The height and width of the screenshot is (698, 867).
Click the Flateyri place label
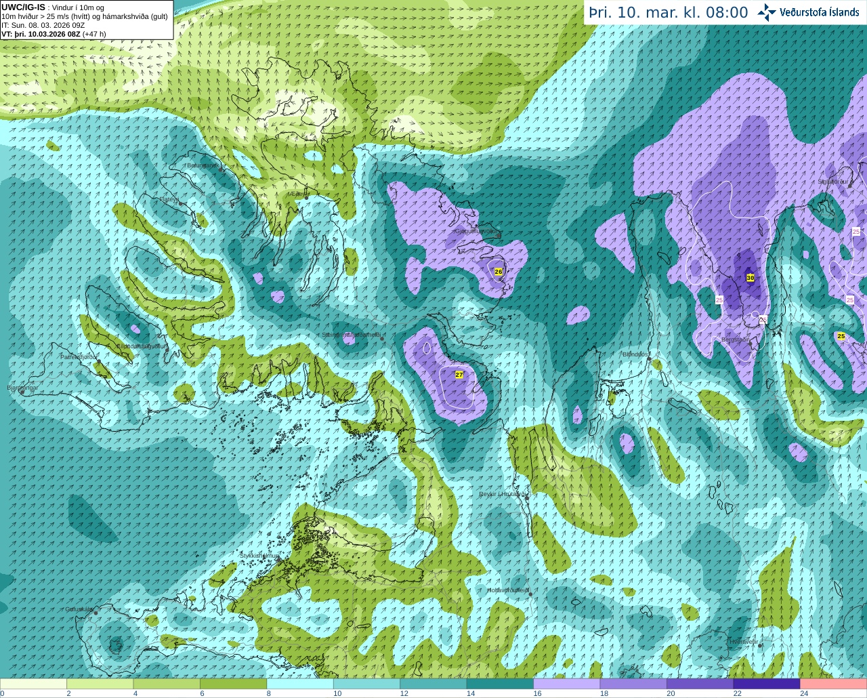point(169,199)
